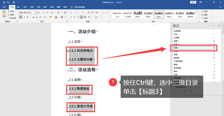The height and width of the screenshot is (116, 224).
Task: Align text left icon in paragraph group
Action: pos(71,17)
